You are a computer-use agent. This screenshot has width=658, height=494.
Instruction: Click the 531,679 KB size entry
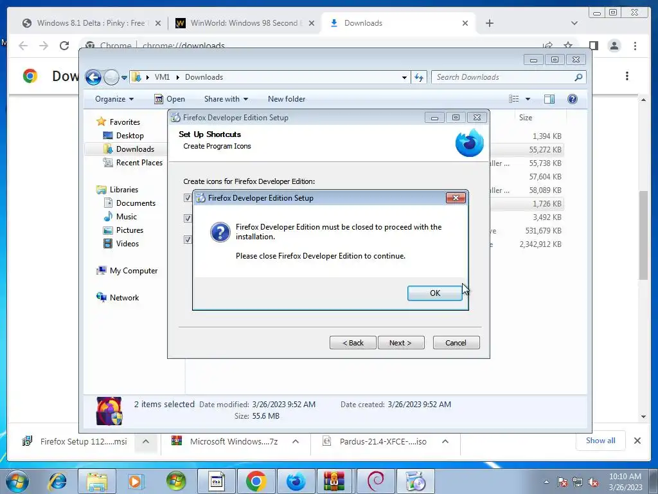(x=544, y=231)
